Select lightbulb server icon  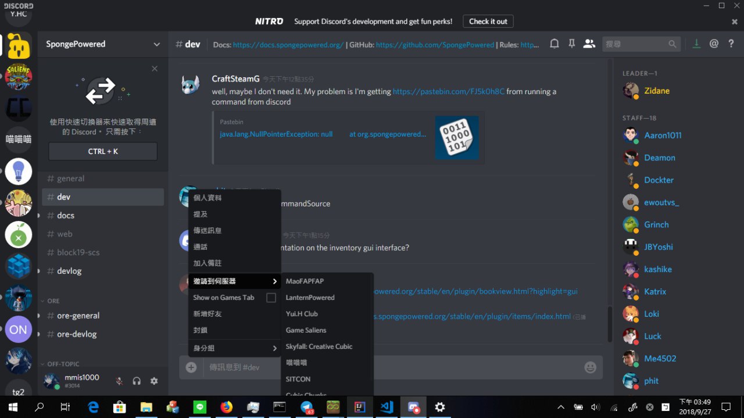point(19,172)
